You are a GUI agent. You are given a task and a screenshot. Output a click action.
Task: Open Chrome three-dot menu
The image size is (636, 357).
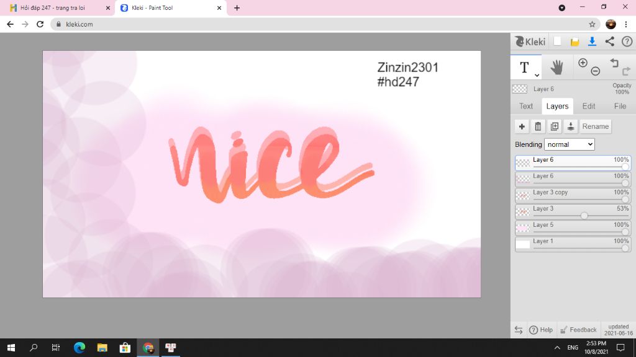(626, 24)
